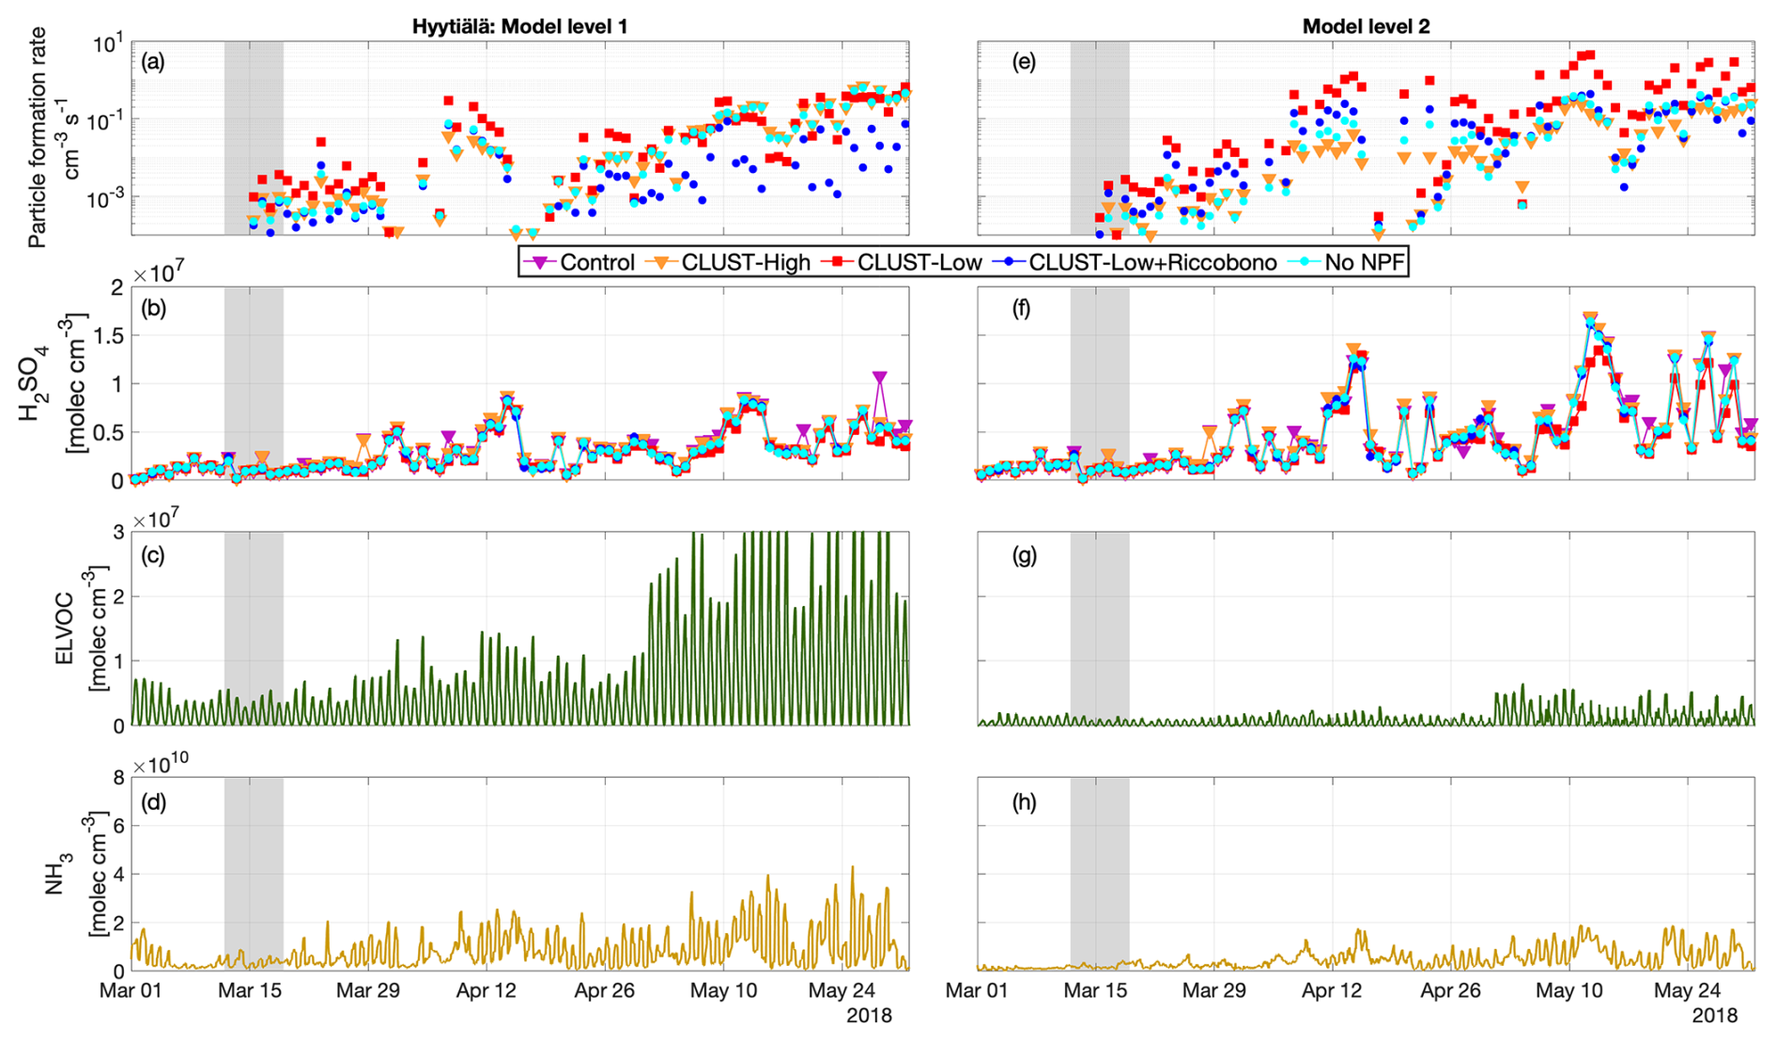Click the purple Control triangle legend marker

(x=540, y=263)
